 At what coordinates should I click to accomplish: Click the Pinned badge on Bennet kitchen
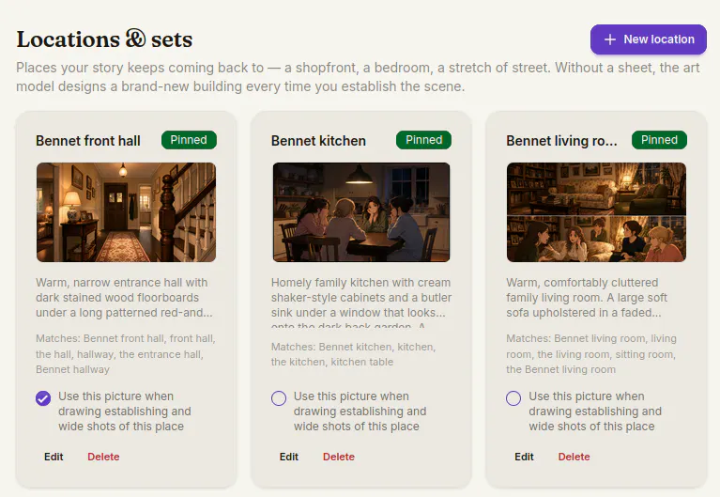423,140
